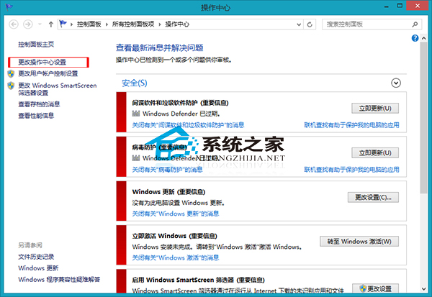432x297 pixels.
Task: Open 更改操作中心设置 link
Action: (42, 63)
